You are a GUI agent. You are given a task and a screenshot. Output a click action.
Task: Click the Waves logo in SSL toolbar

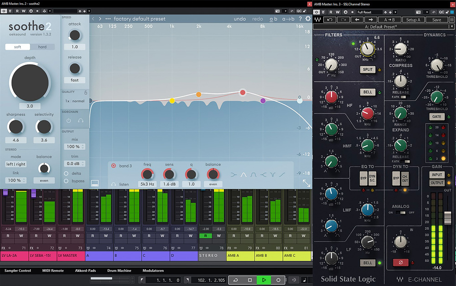317,20
